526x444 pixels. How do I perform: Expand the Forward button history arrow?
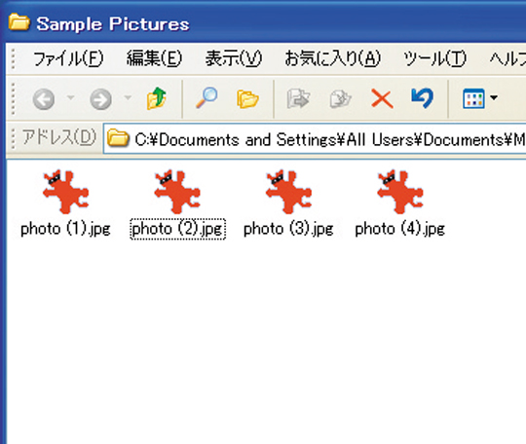(128, 97)
